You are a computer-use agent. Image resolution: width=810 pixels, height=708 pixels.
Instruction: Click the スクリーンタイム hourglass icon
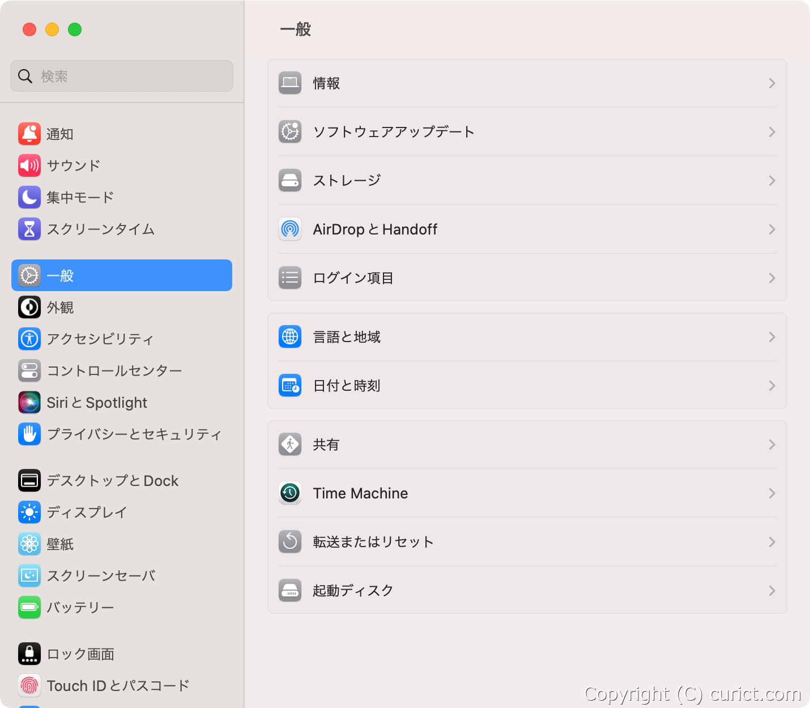click(x=29, y=229)
